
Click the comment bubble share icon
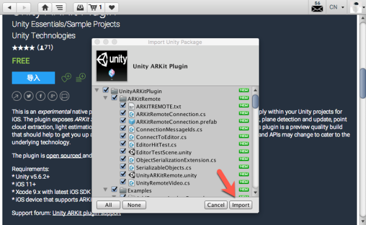point(65,96)
